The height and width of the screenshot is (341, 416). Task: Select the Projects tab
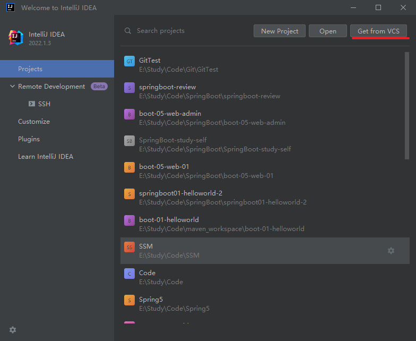[x=57, y=69]
